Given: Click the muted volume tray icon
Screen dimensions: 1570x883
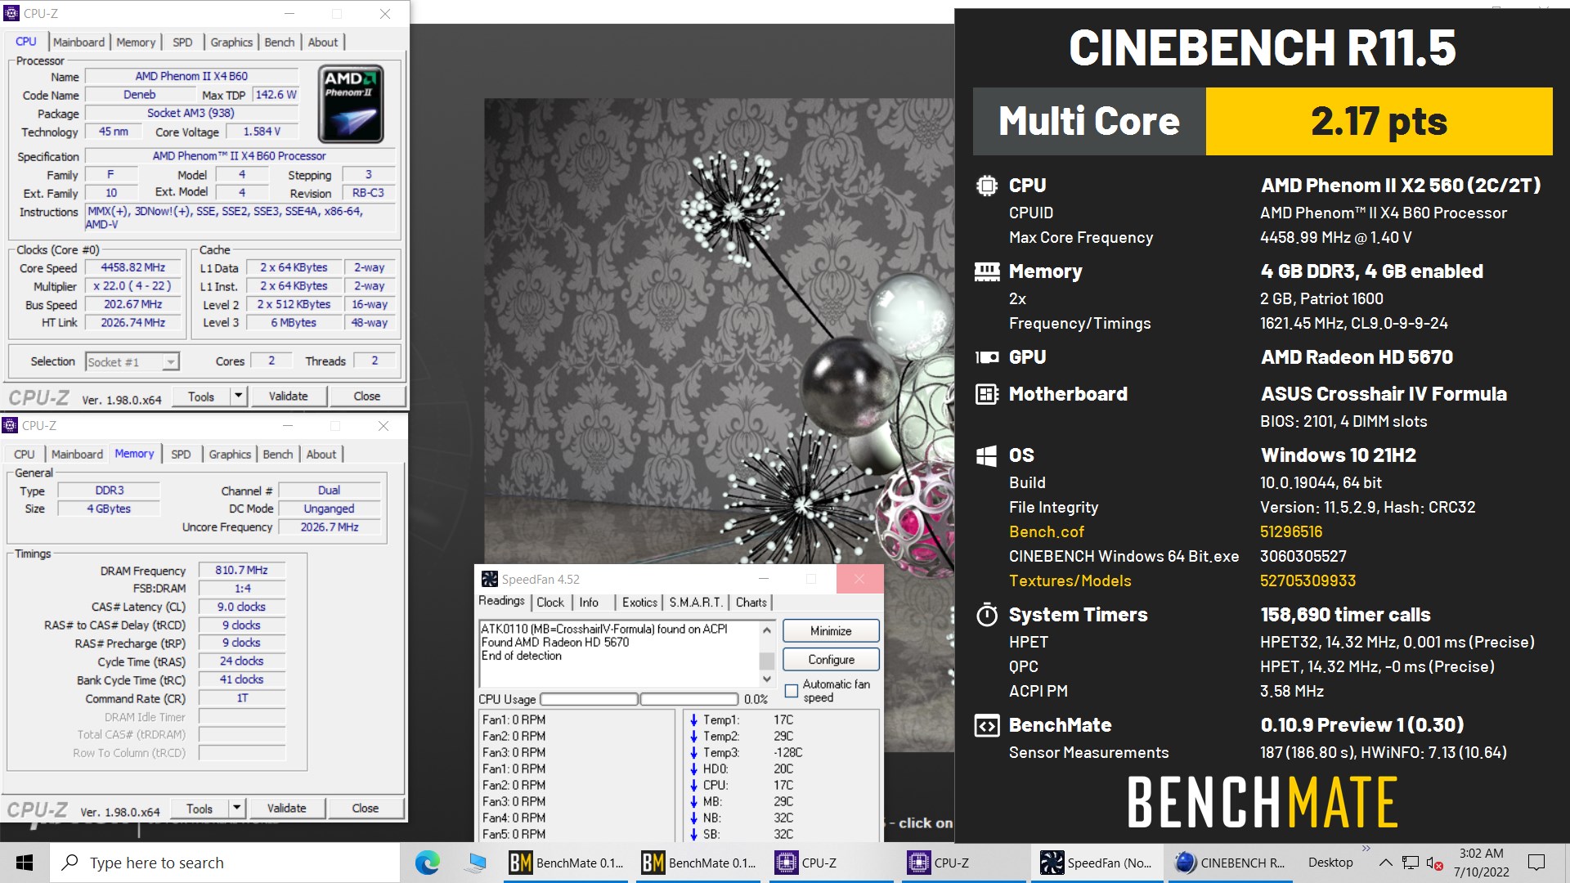Looking at the screenshot, I should point(1434,863).
